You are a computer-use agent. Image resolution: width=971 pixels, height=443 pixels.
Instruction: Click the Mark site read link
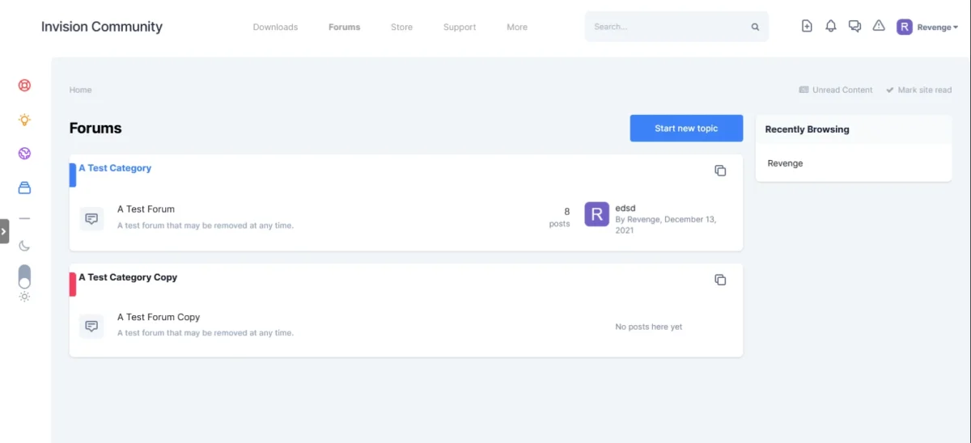(919, 90)
